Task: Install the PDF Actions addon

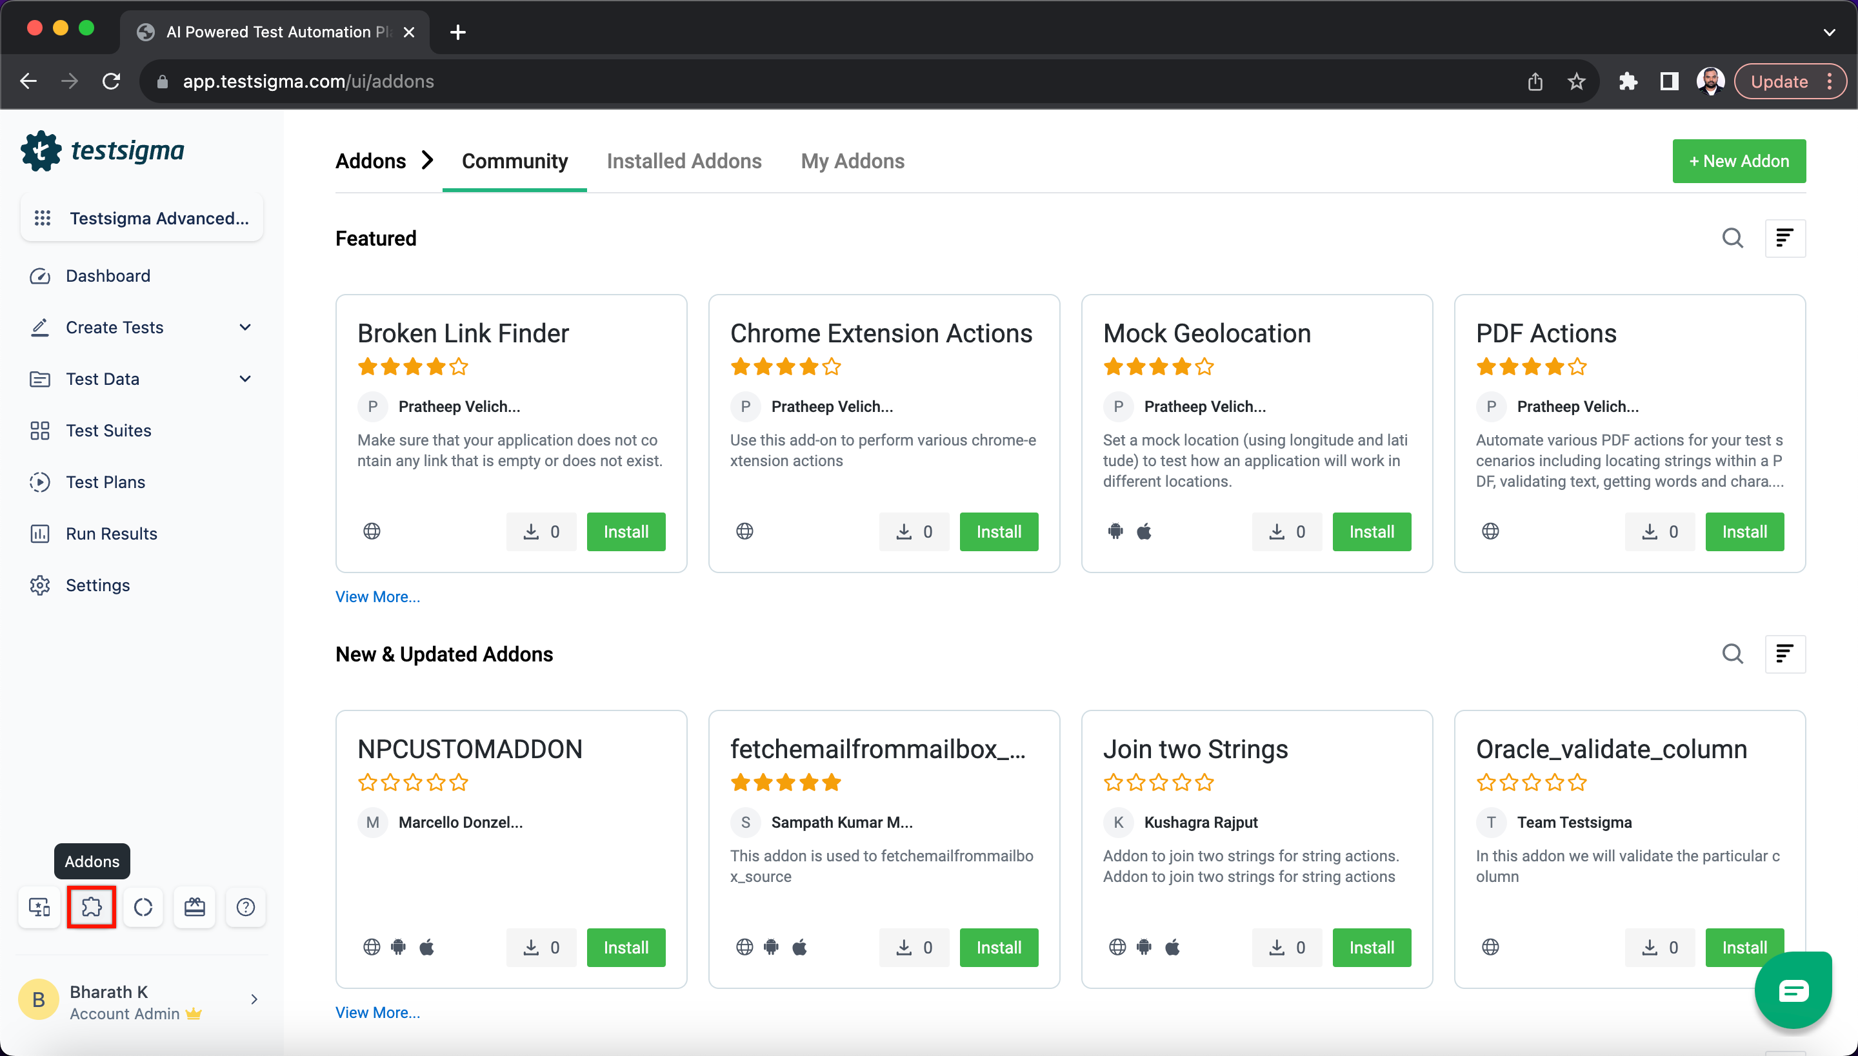Action: click(1744, 532)
